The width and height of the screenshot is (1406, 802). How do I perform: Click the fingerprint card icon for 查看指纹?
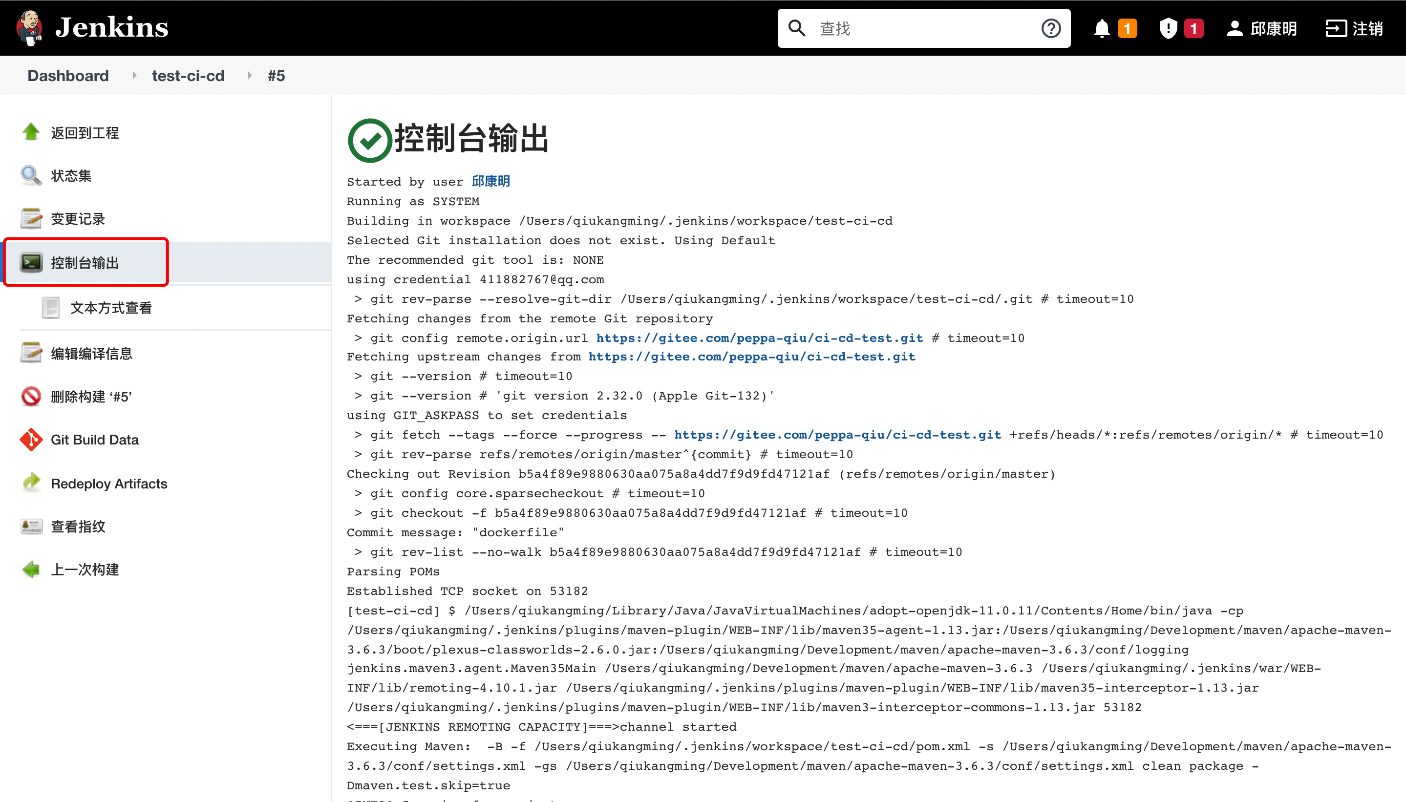tap(31, 527)
